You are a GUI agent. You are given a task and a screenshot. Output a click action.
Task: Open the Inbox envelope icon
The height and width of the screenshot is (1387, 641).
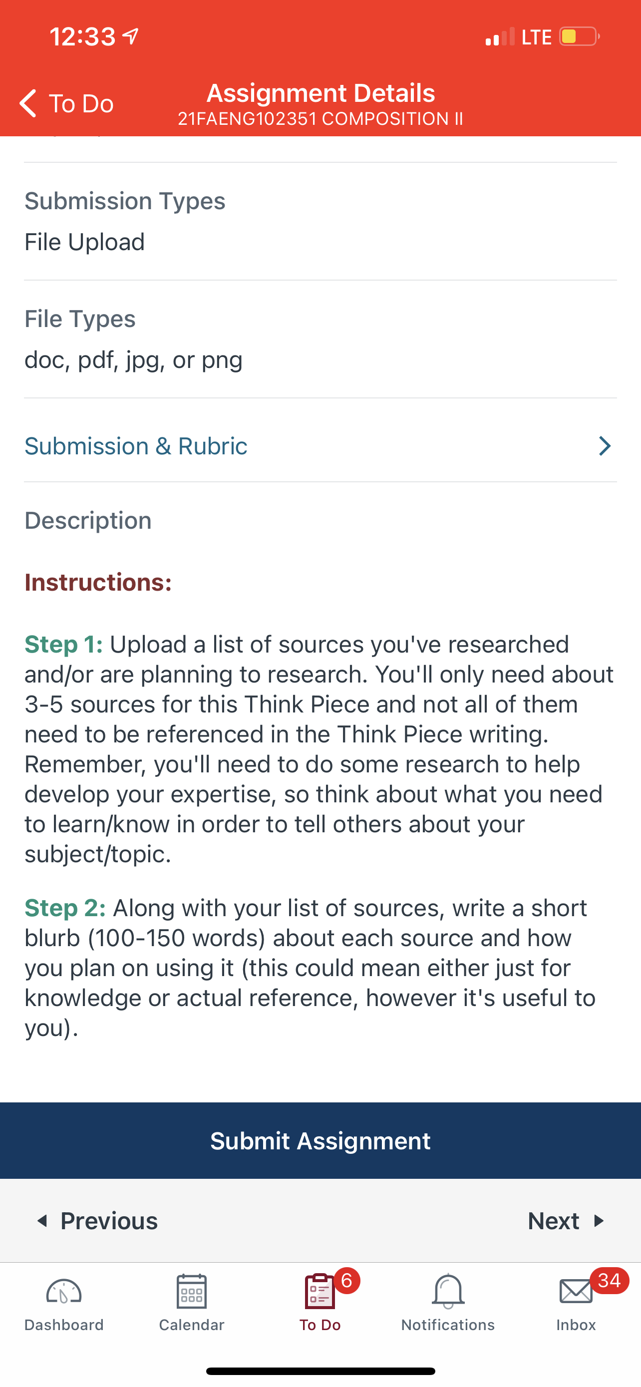pyautogui.click(x=576, y=1291)
